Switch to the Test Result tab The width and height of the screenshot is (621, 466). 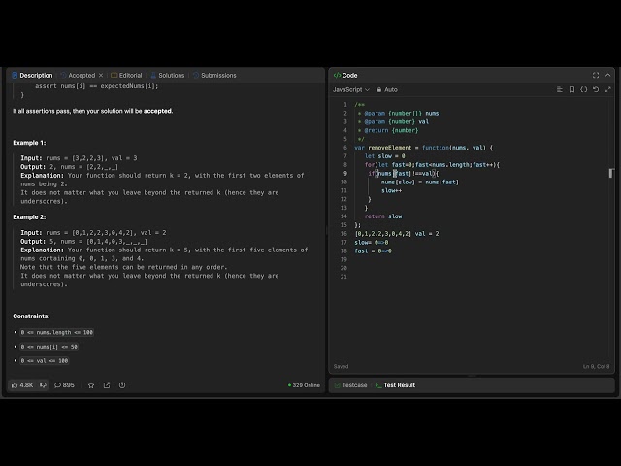click(395, 385)
